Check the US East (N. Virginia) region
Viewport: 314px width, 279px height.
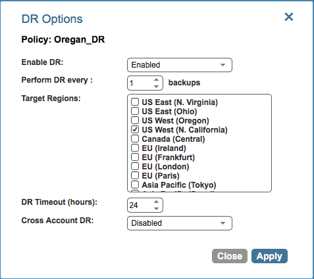click(135, 102)
